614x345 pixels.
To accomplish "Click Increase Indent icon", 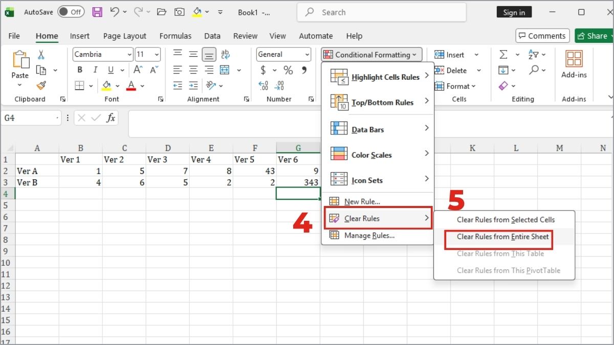I will click(x=193, y=85).
